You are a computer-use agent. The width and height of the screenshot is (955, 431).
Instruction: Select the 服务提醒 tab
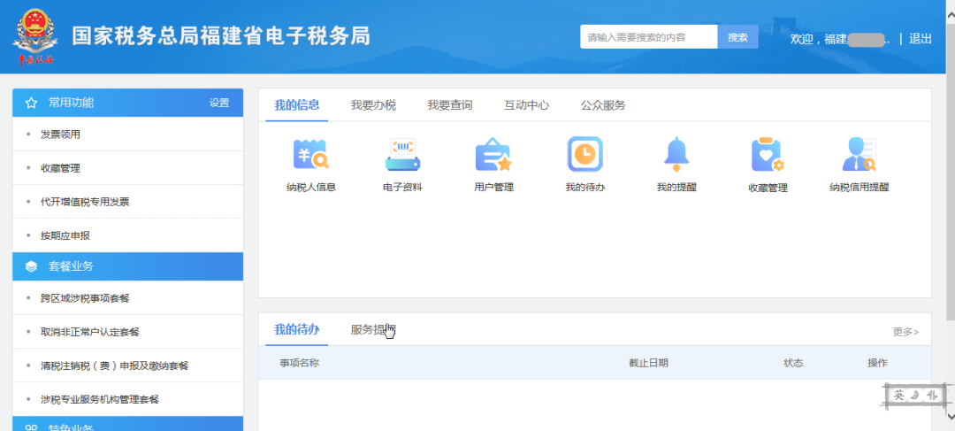[373, 330]
